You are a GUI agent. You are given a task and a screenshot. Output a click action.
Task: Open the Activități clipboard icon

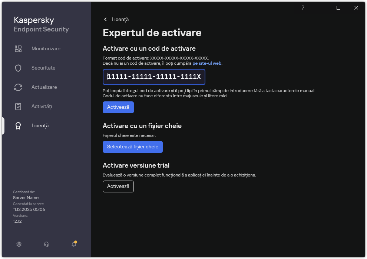coord(18,106)
